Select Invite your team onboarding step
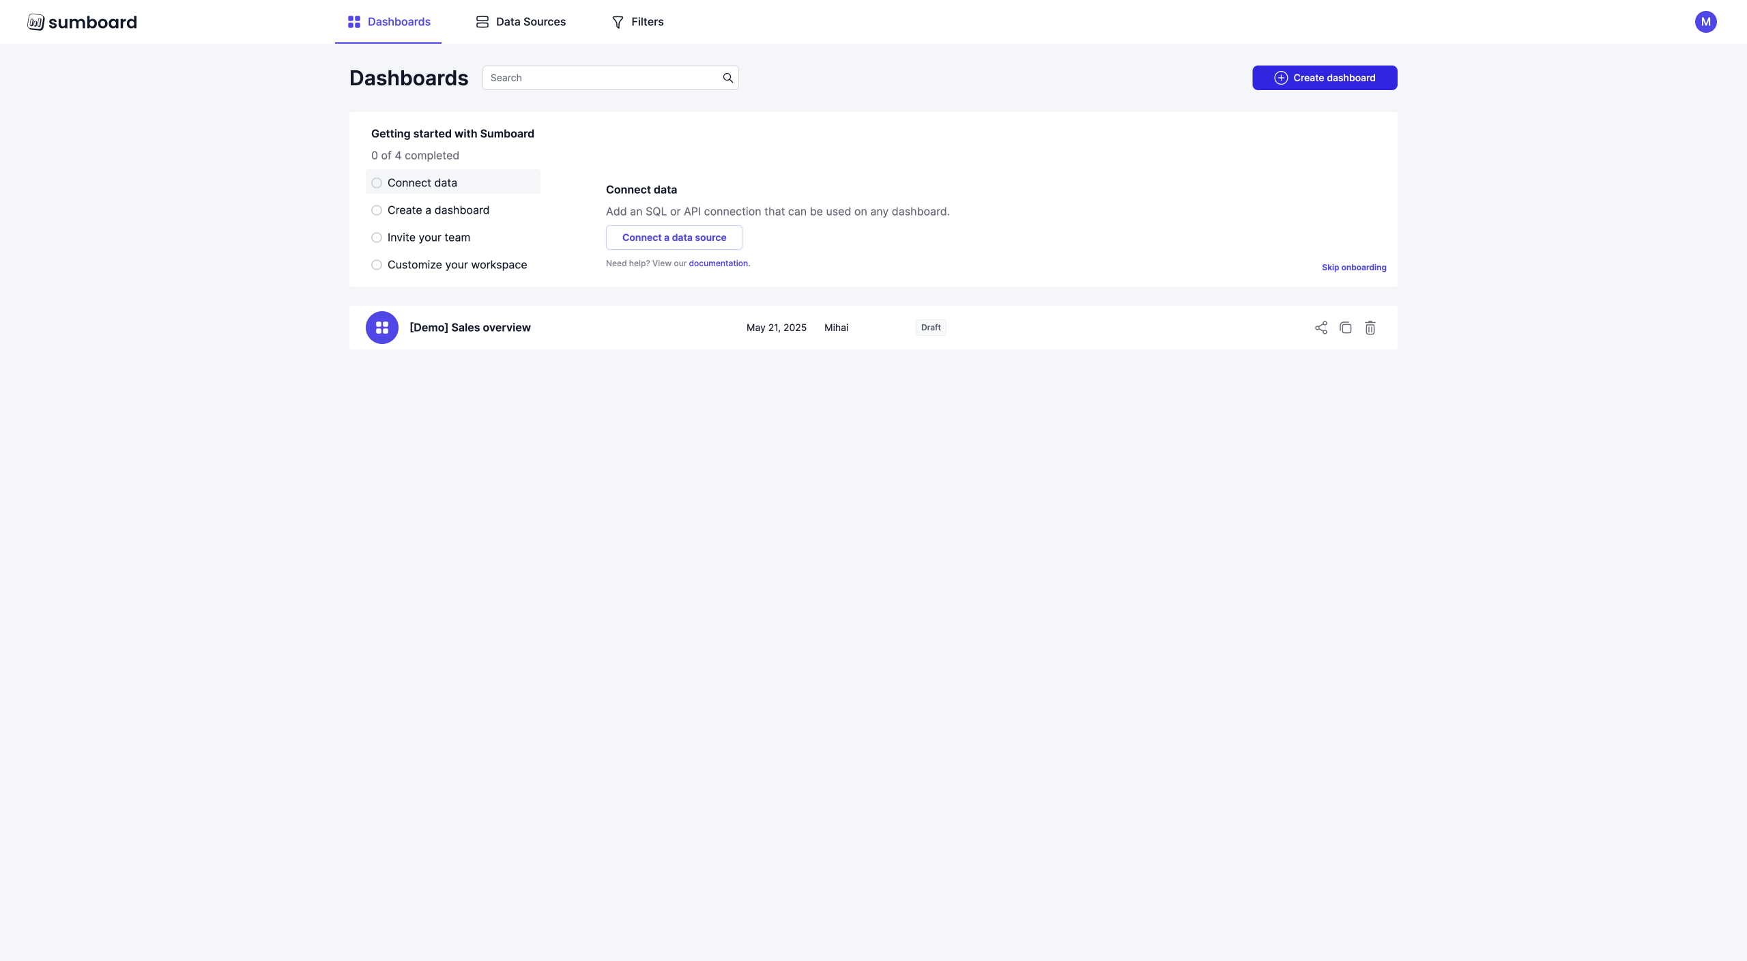Viewport: 1747px width, 961px height. click(x=429, y=238)
